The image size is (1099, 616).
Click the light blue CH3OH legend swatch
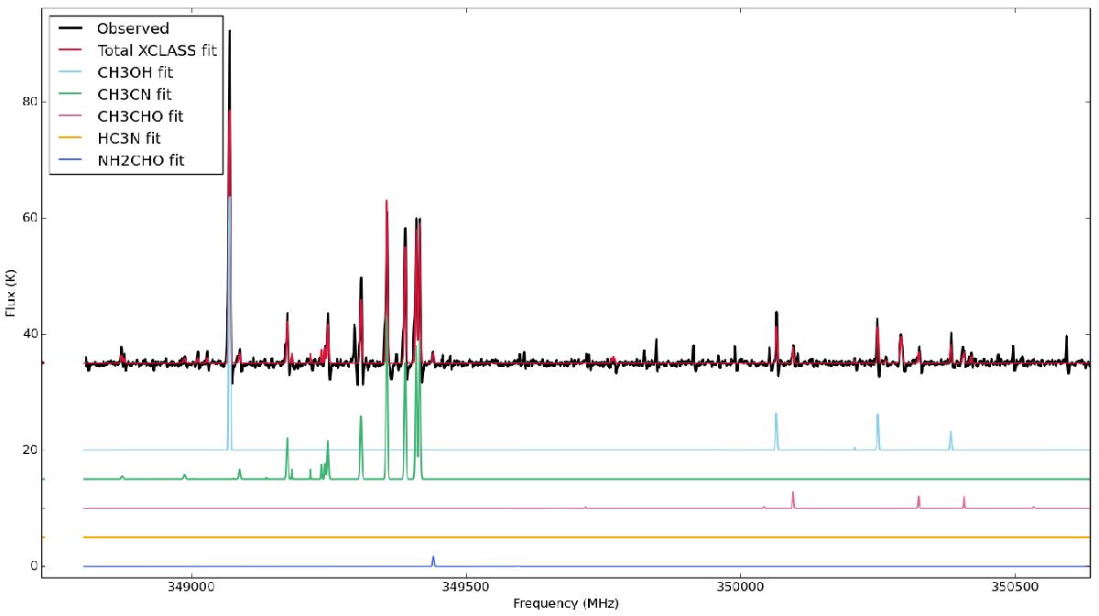(71, 72)
